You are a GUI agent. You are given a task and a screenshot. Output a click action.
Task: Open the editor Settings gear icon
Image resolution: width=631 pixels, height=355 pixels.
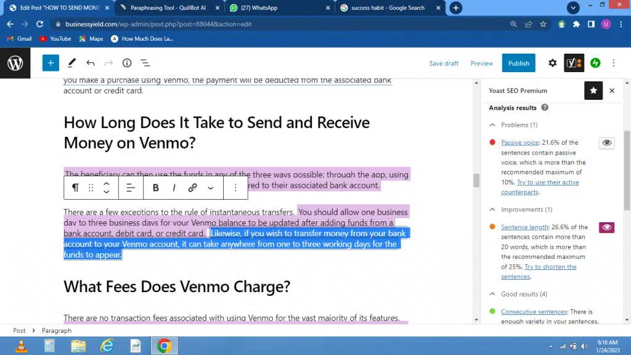pyautogui.click(x=552, y=63)
